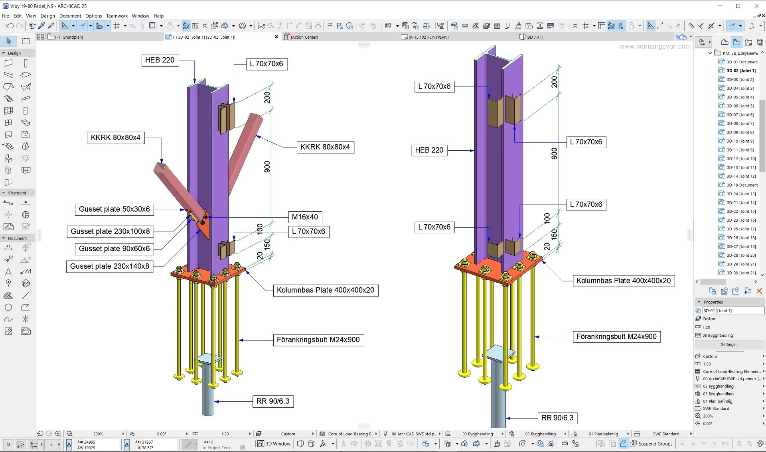The height and width of the screenshot is (452, 766).
Task: Open 3D-05 [Joint 4] in Navigator
Action: pyautogui.click(x=736, y=97)
